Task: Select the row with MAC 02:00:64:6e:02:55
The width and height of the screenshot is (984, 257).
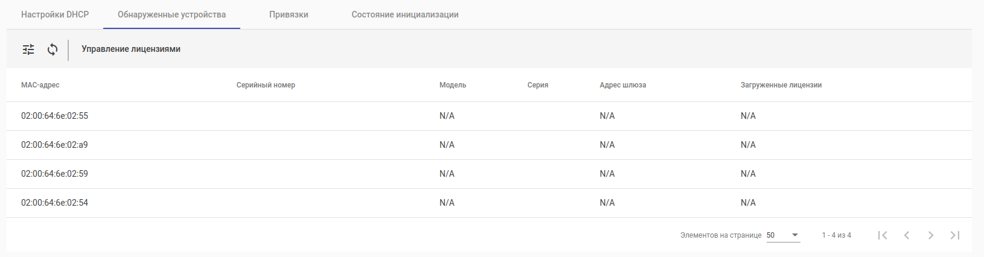Action: pyautogui.click(x=54, y=116)
